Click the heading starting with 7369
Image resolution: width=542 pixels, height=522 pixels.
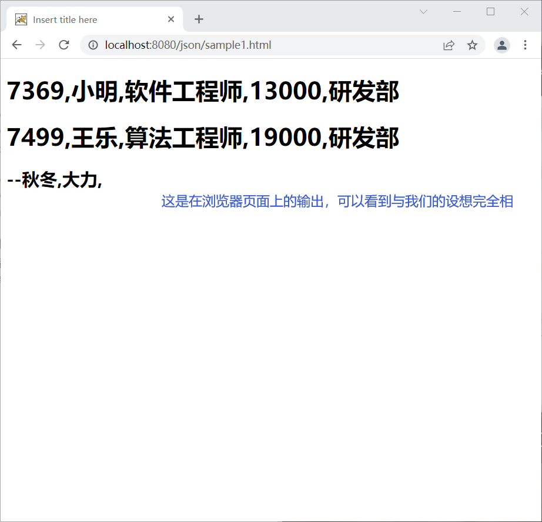(203, 91)
